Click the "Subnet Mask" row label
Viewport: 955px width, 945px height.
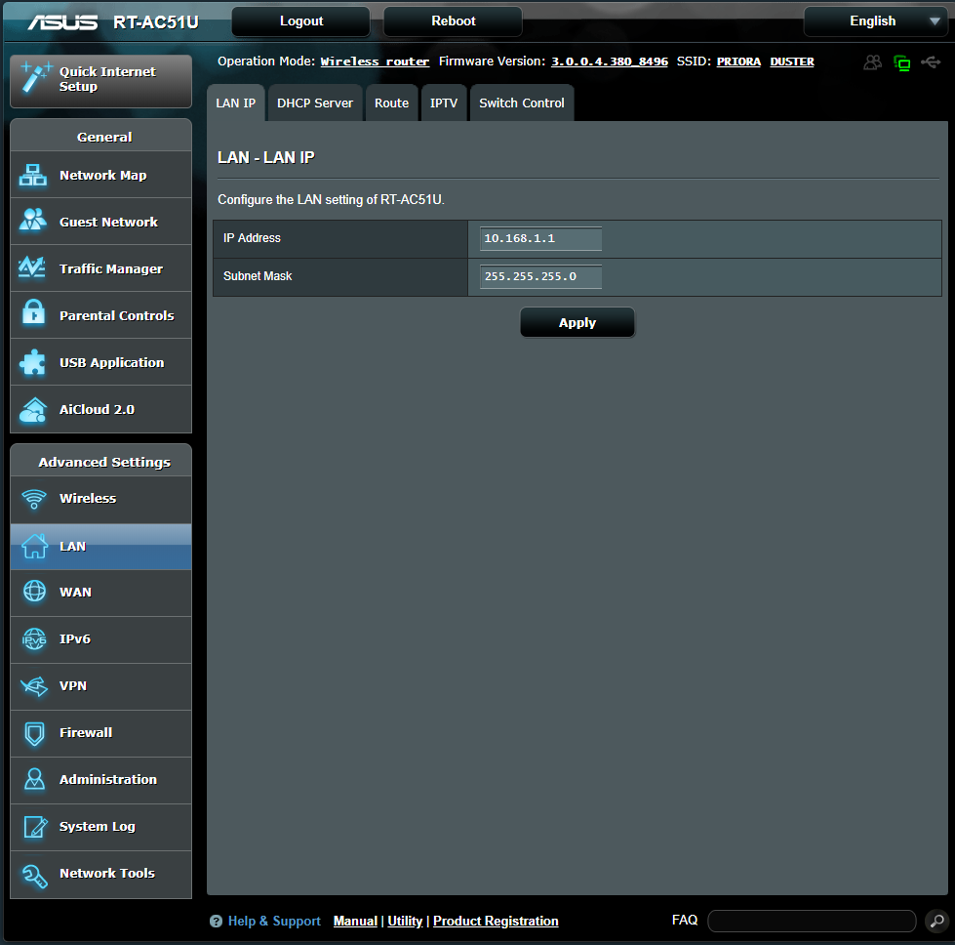[258, 276]
